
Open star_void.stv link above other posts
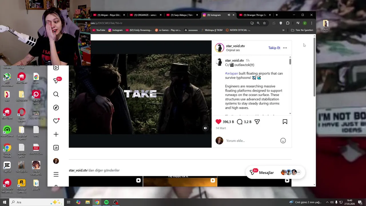(x=78, y=170)
